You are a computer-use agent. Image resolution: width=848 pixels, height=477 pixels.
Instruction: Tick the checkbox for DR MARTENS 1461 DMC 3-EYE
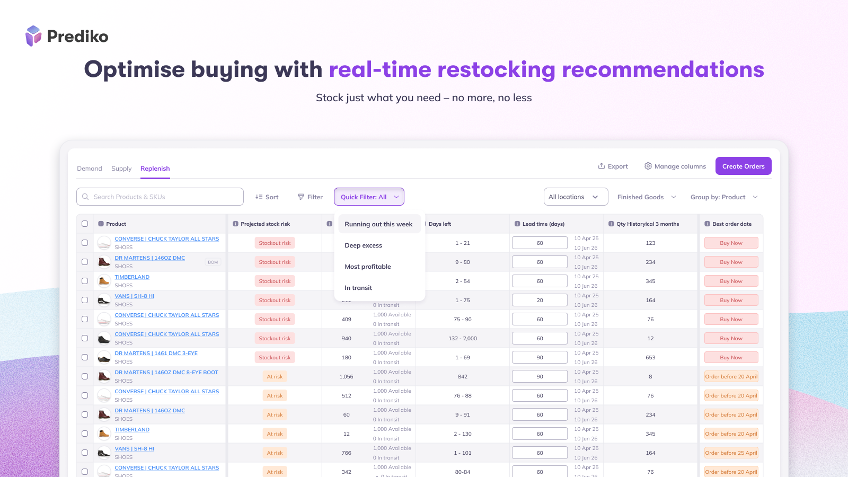85,357
